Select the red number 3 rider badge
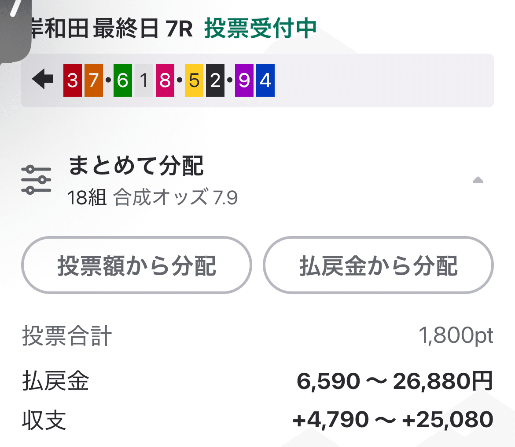 pos(72,81)
